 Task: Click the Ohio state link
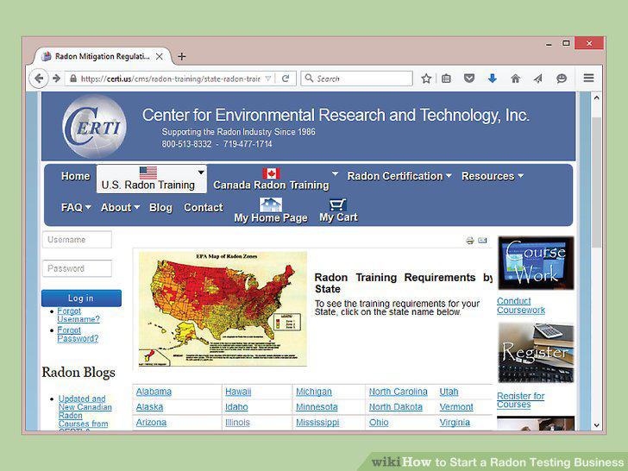click(x=379, y=422)
